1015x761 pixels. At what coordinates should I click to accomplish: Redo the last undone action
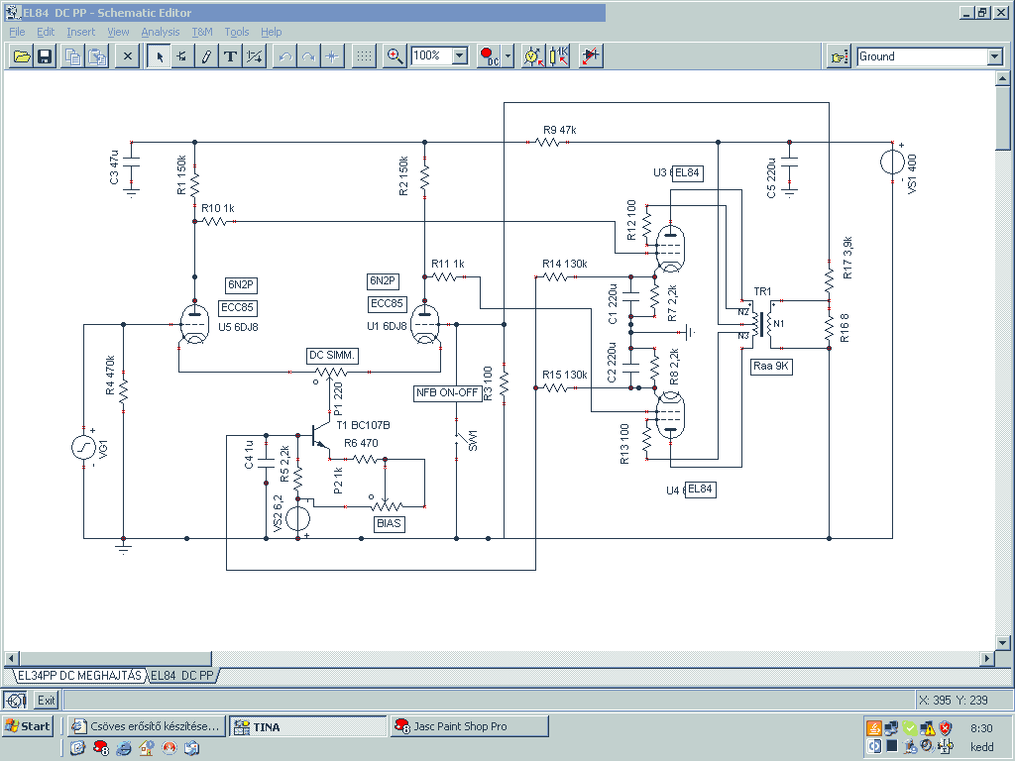308,56
